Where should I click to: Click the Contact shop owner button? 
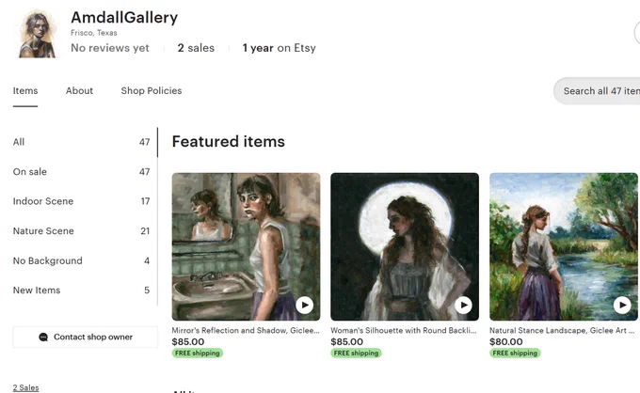(x=86, y=338)
